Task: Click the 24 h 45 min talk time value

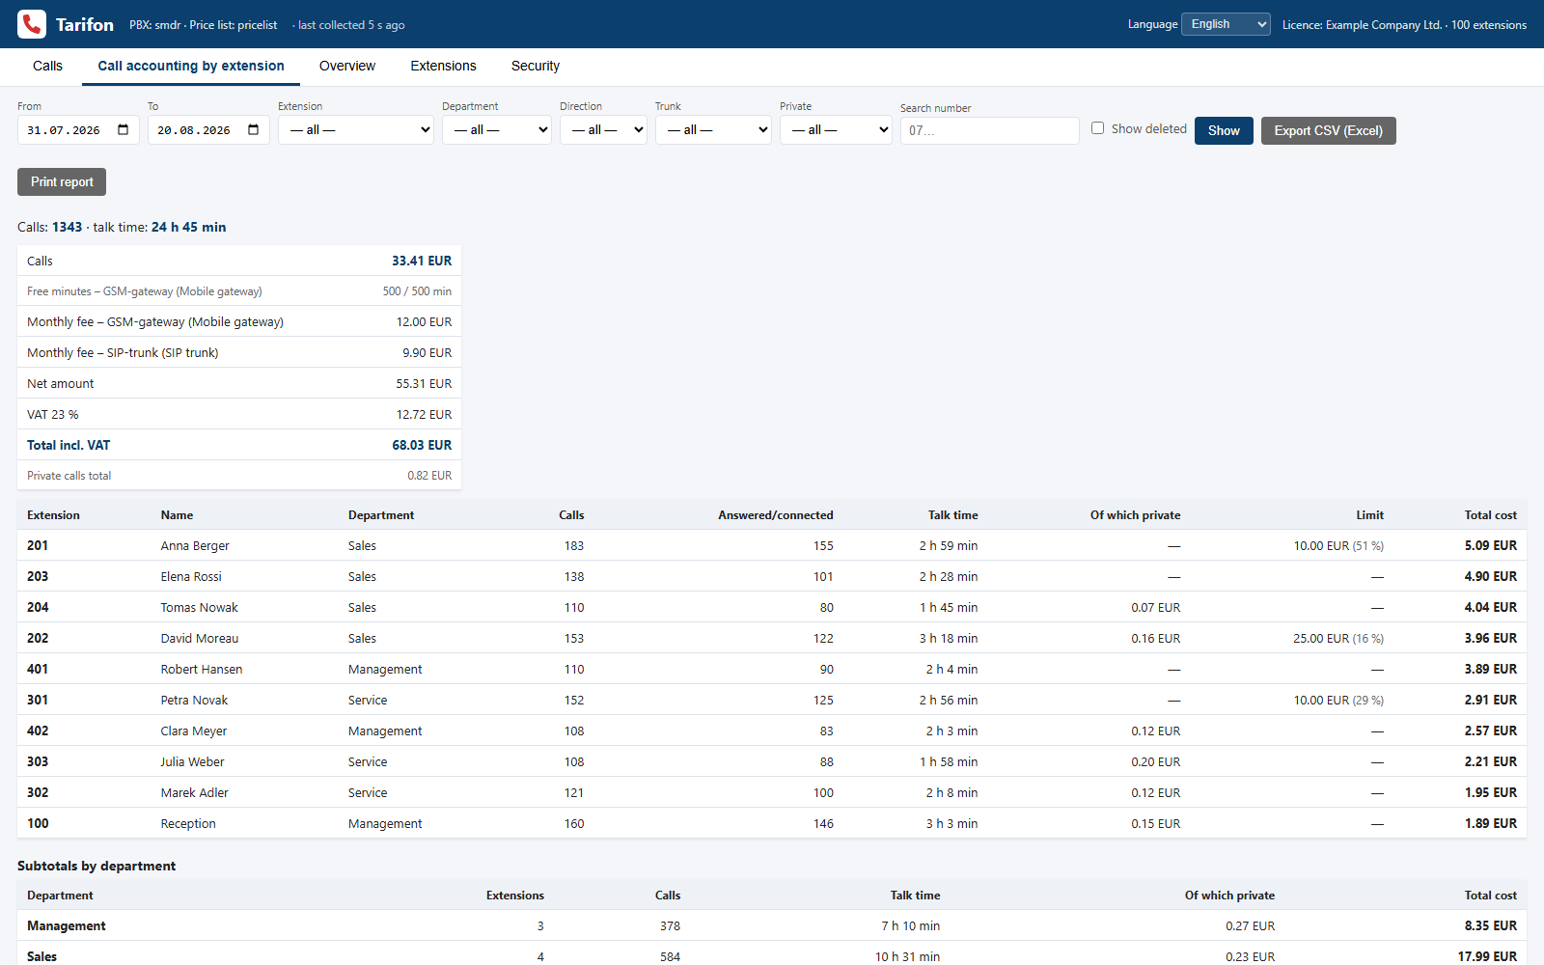Action: tap(188, 227)
